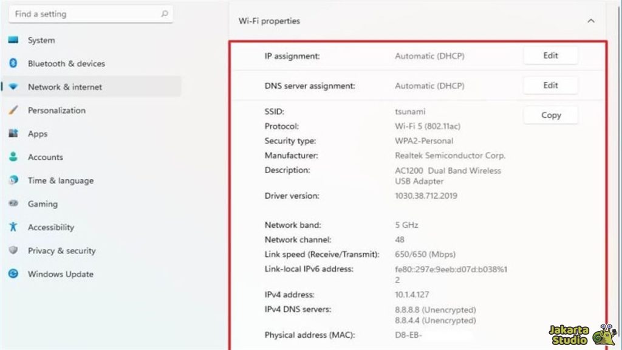Select the Gaming controller icon

(x=15, y=204)
